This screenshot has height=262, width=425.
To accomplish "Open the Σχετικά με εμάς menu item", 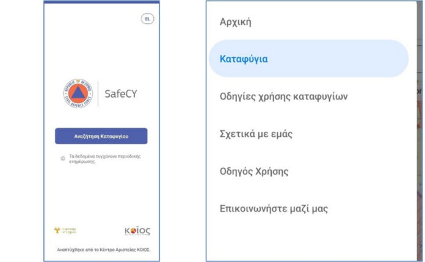I will click(x=256, y=134).
